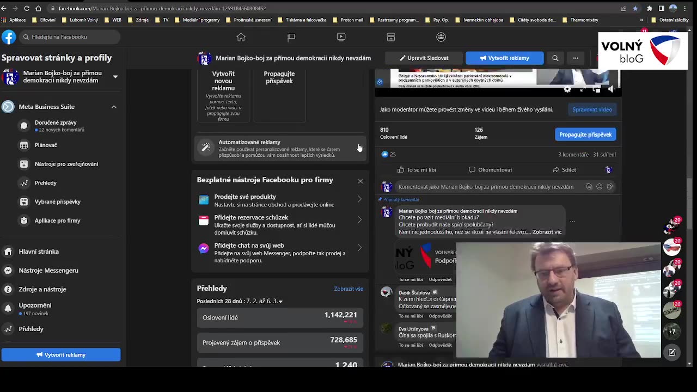Open video settings gear icon
Screen dimensions: 697x392
pyautogui.click(x=567, y=89)
